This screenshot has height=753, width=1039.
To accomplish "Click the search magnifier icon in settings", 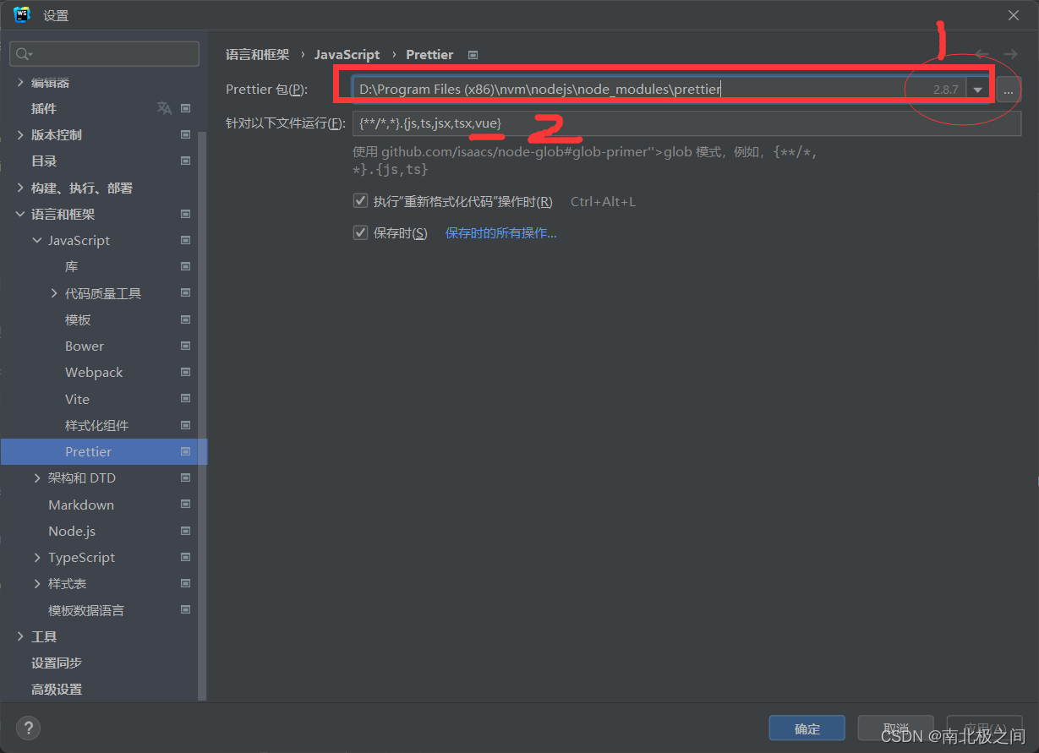I will pos(23,54).
